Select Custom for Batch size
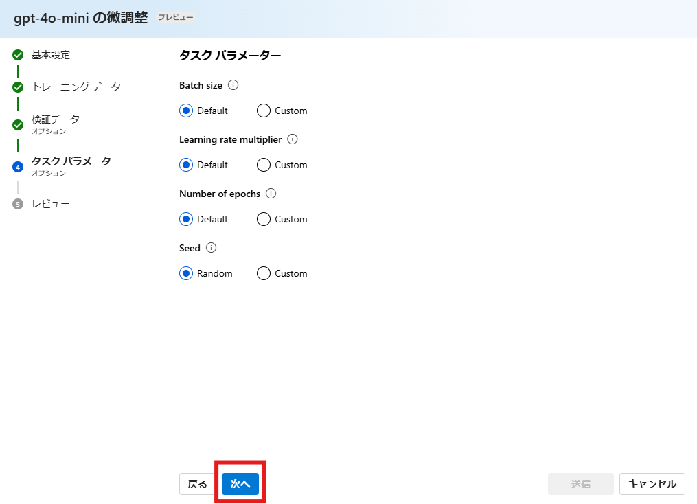This screenshot has height=504, width=697. pos(264,111)
